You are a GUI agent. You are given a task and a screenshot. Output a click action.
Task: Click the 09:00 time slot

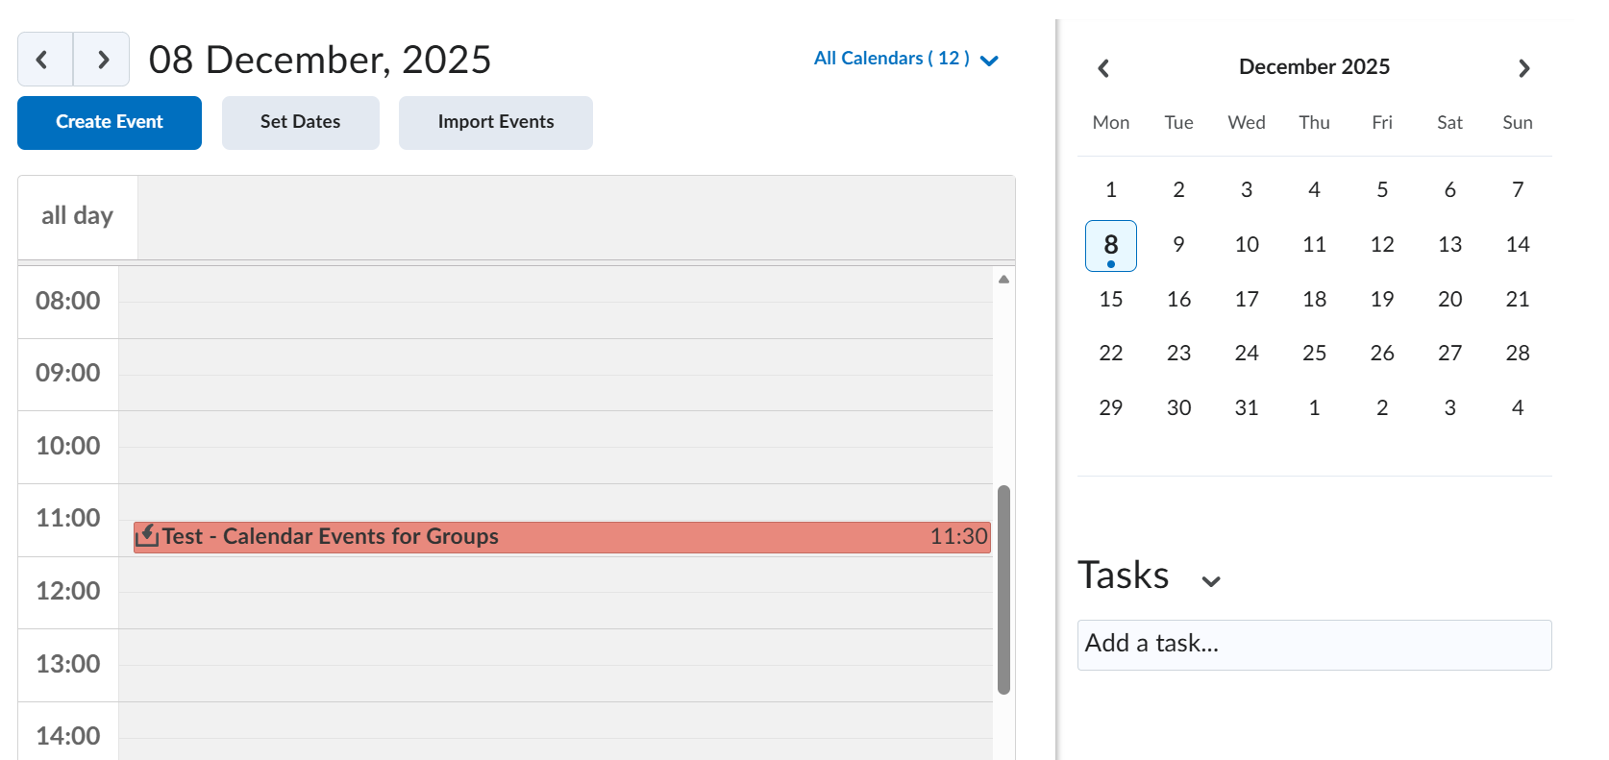(x=556, y=375)
